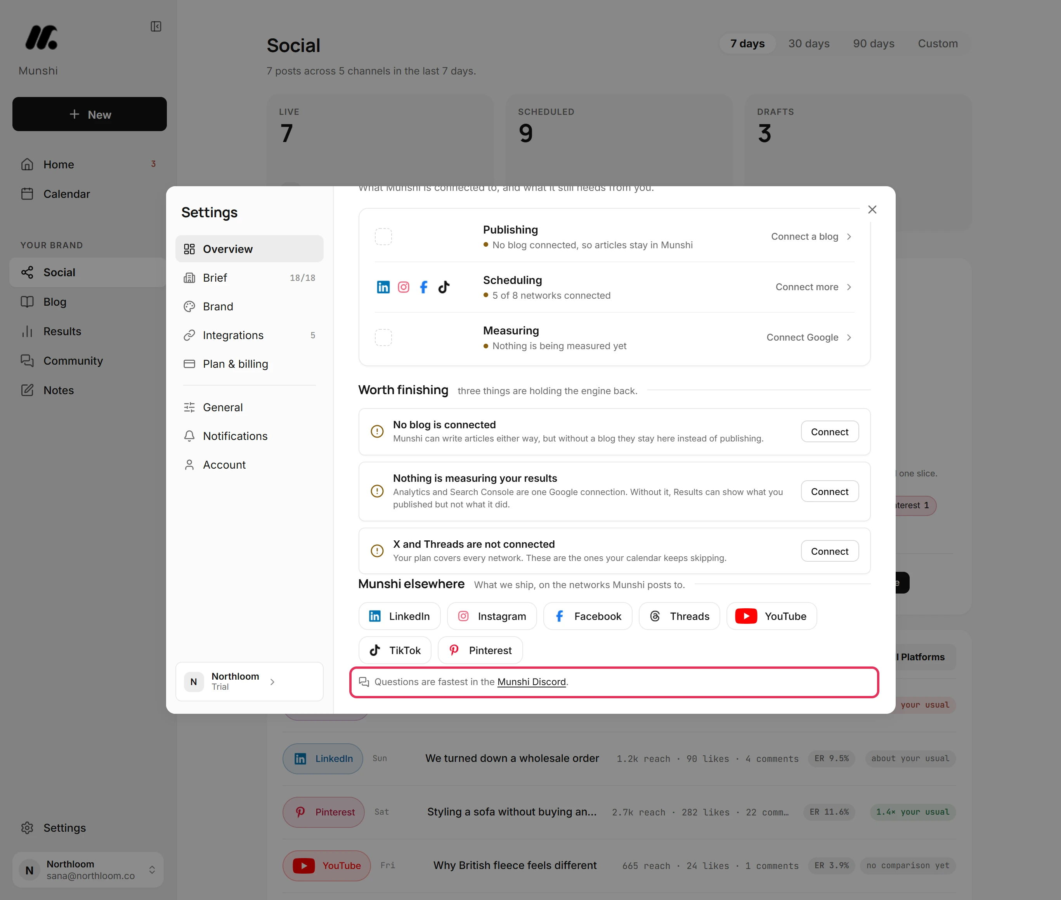
Task: Click the Drafts 3 stat card
Action: click(858, 140)
